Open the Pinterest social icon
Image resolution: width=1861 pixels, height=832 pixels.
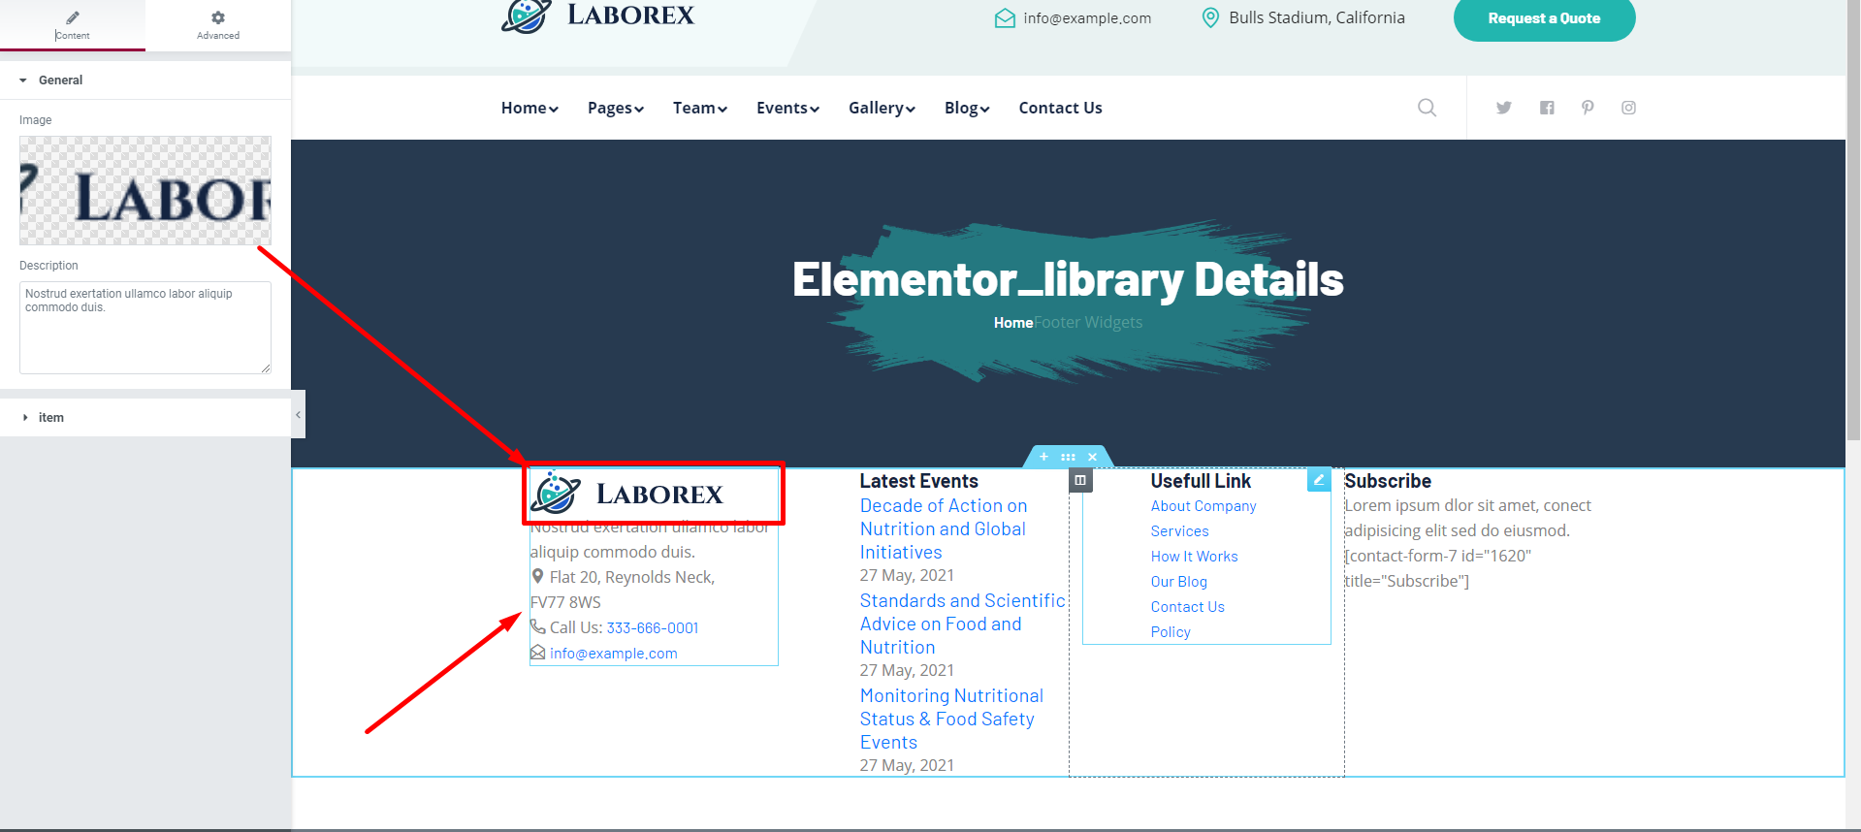(x=1588, y=108)
